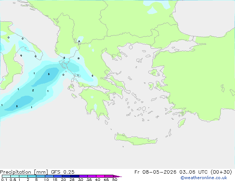Viewport: 235px width, 181px height.
Task: Click the legend label '0.1'
Action: [4, 180]
